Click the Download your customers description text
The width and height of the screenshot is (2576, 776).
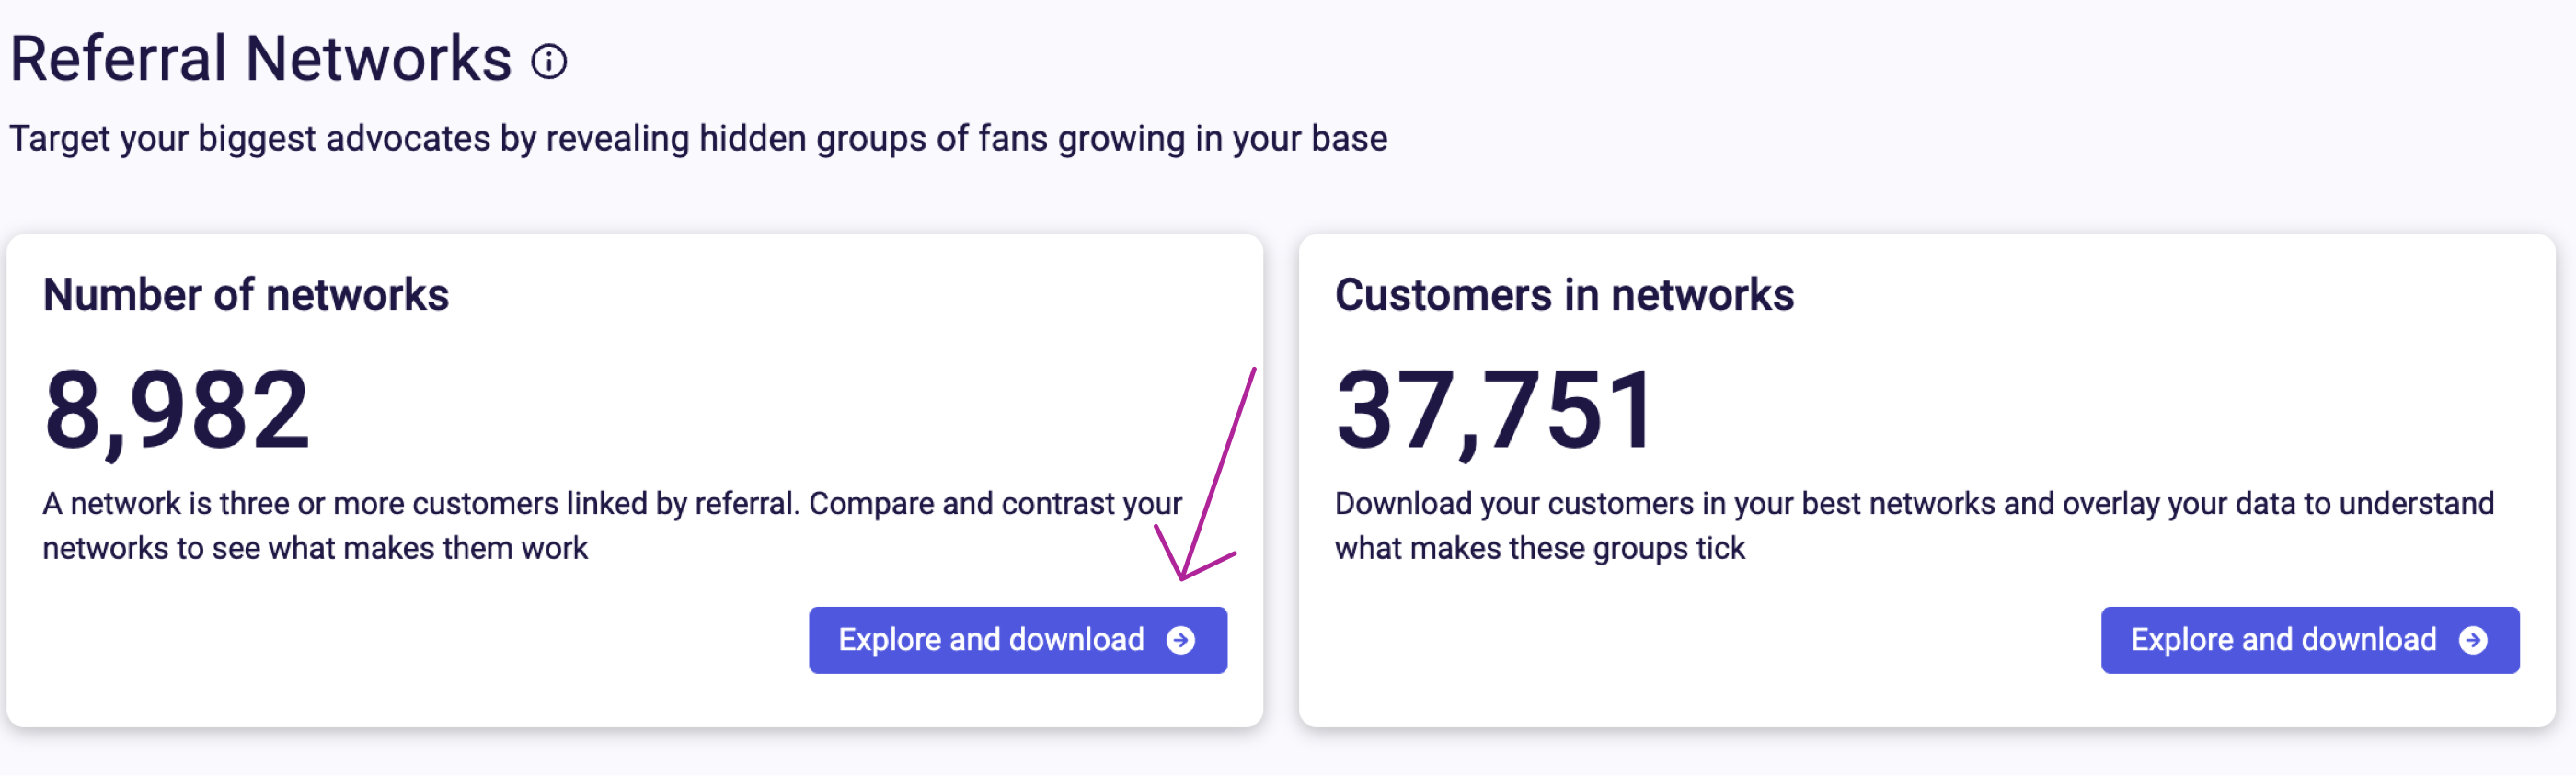1914,526
